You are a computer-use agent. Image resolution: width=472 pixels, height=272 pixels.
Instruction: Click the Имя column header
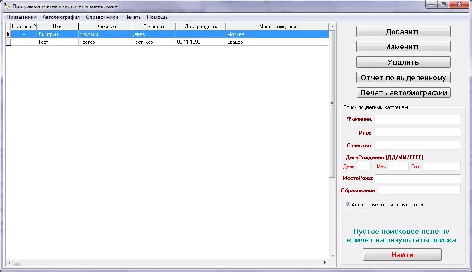[x=58, y=27]
